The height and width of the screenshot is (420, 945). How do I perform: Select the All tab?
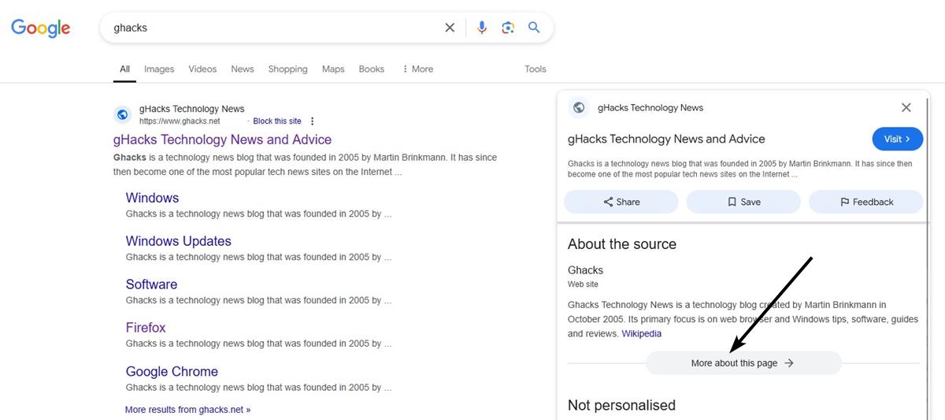[x=124, y=69]
